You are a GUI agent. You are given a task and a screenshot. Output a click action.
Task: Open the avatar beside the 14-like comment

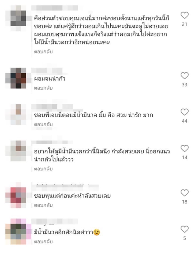(x=18, y=151)
